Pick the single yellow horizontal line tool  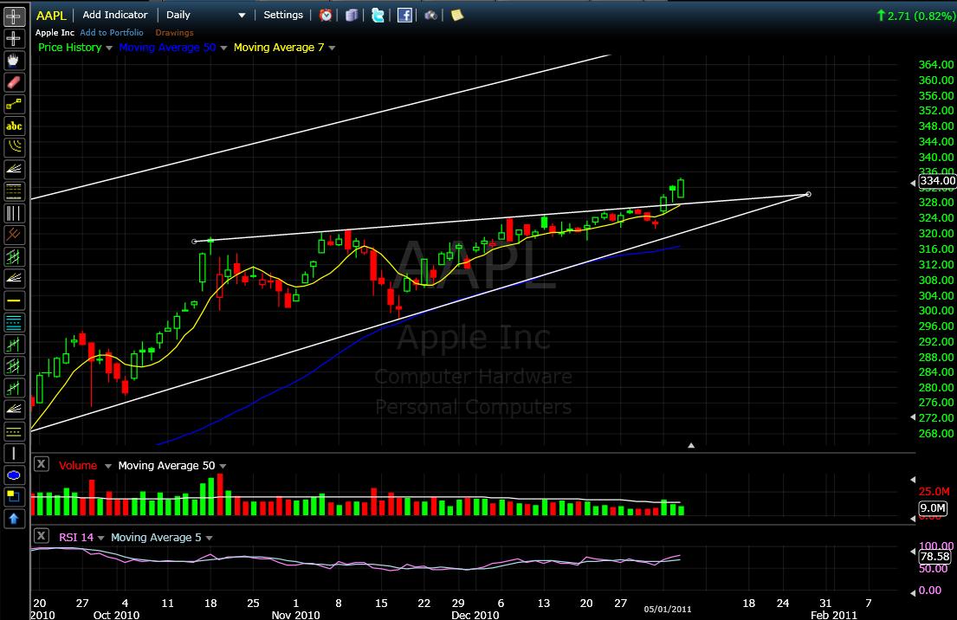click(14, 300)
